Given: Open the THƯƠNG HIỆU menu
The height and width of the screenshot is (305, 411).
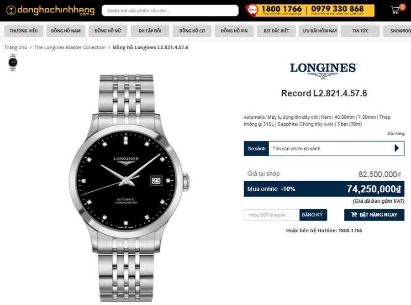Looking at the screenshot, I should 24,31.
